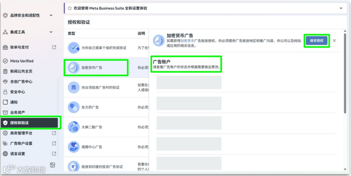Click the prescription drug pill icon
This screenshot has height=176, width=351.
click(74, 107)
